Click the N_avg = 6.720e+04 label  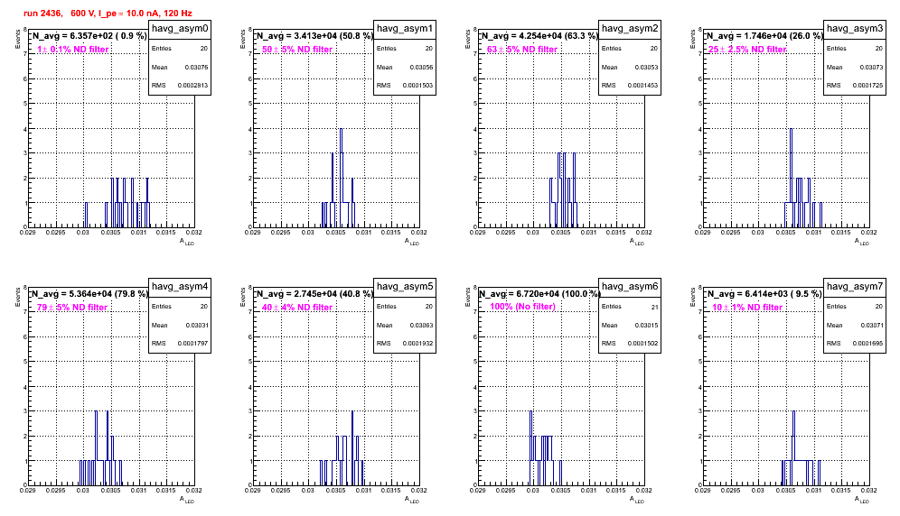pos(539,294)
